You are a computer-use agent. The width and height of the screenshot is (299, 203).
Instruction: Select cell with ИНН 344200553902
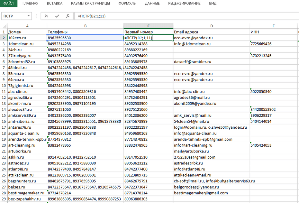pos(274,109)
